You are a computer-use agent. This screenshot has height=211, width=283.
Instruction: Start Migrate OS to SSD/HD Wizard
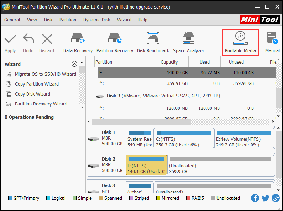pos(46,74)
